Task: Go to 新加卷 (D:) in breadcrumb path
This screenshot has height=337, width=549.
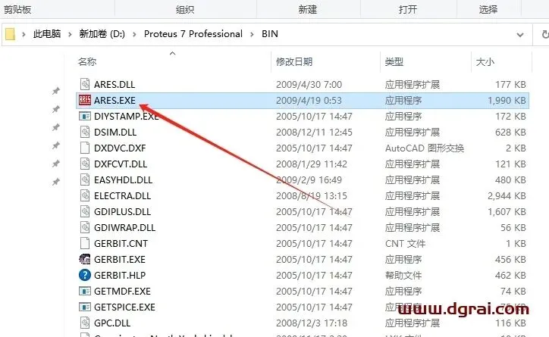Action: pos(102,34)
